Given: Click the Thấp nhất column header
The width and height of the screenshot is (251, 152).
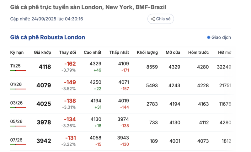Looking at the screenshot, I should tap(119, 52).
